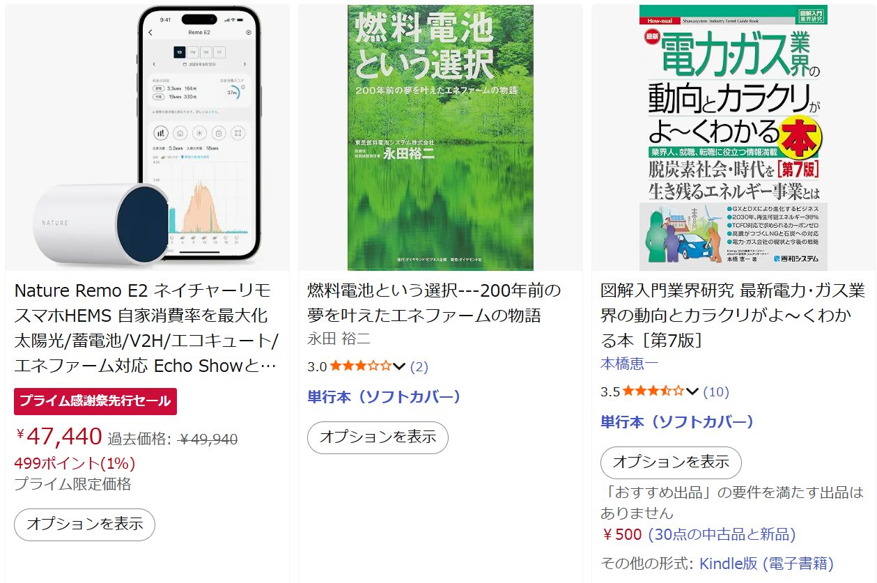Open the 燃料電池という選択 book title link
The width and height of the screenshot is (877, 583).
[434, 303]
